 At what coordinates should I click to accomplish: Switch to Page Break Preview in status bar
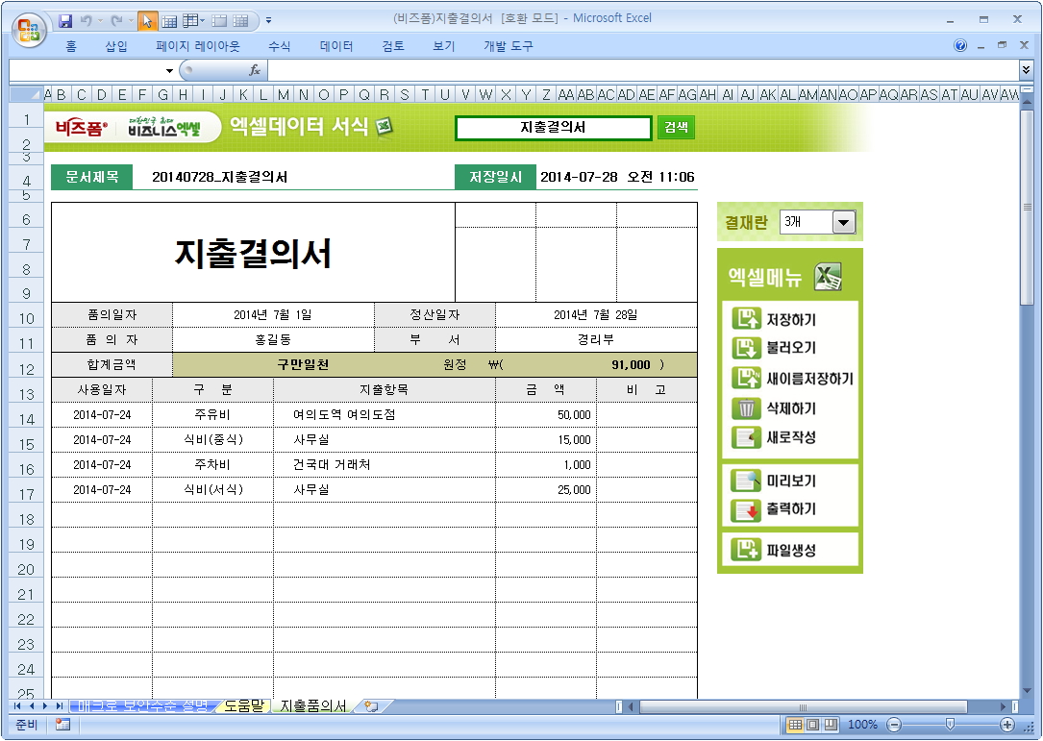click(x=831, y=725)
